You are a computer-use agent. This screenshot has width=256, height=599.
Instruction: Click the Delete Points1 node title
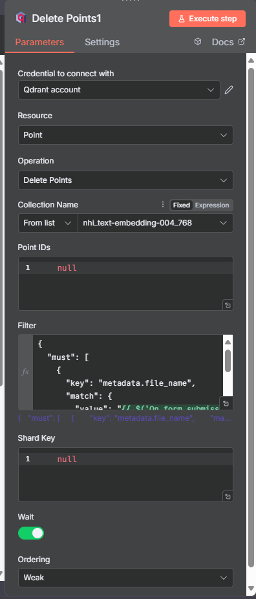(x=67, y=18)
